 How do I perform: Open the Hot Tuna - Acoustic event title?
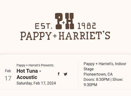pyautogui.click(x=29, y=74)
